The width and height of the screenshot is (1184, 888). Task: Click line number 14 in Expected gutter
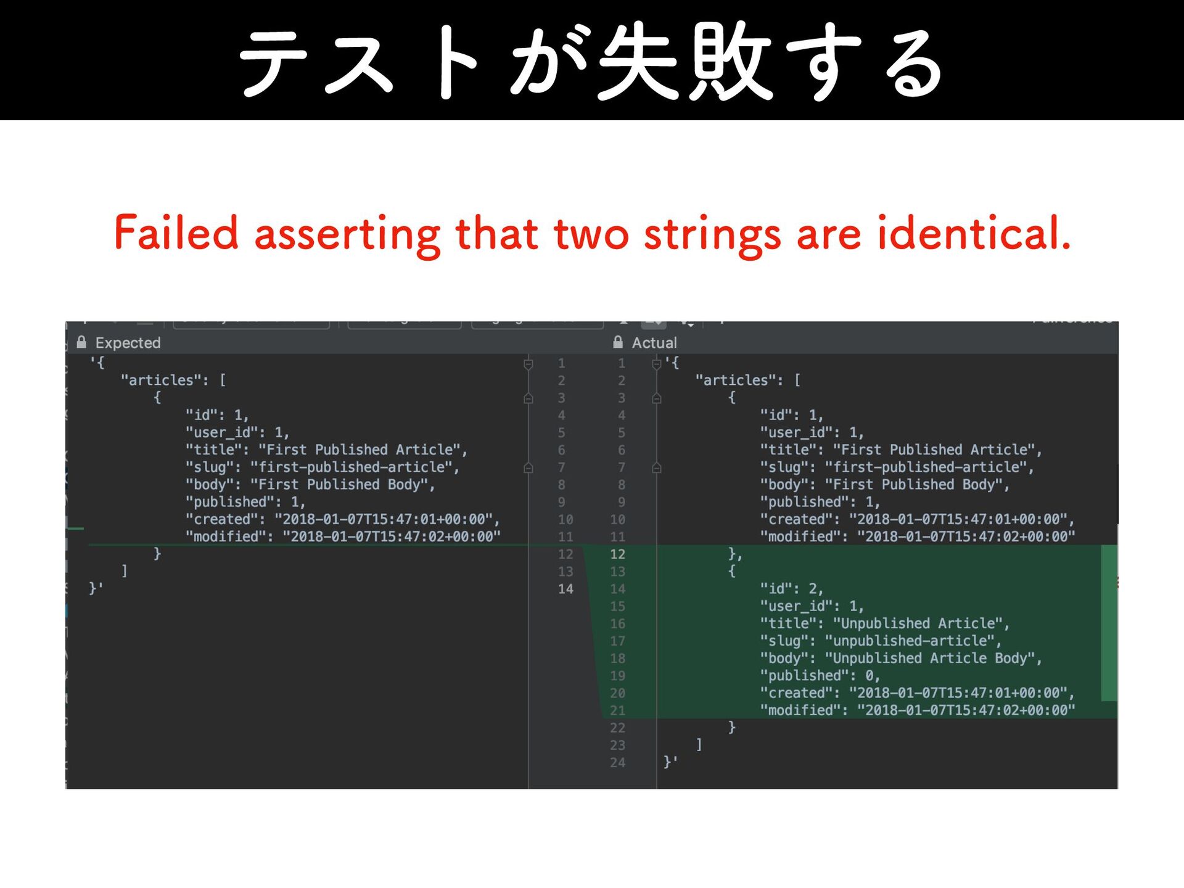click(x=565, y=589)
